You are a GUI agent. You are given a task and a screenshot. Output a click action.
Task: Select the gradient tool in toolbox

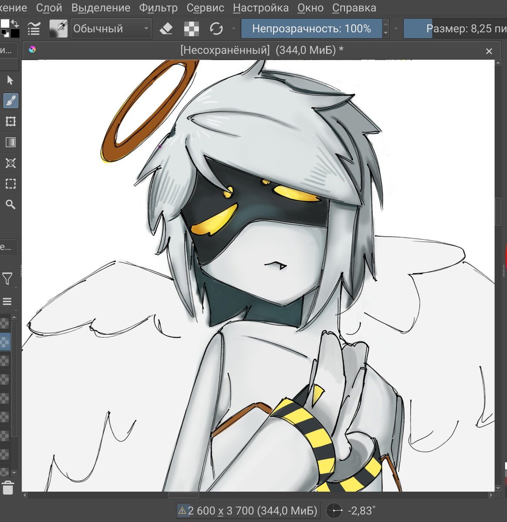pos(10,142)
